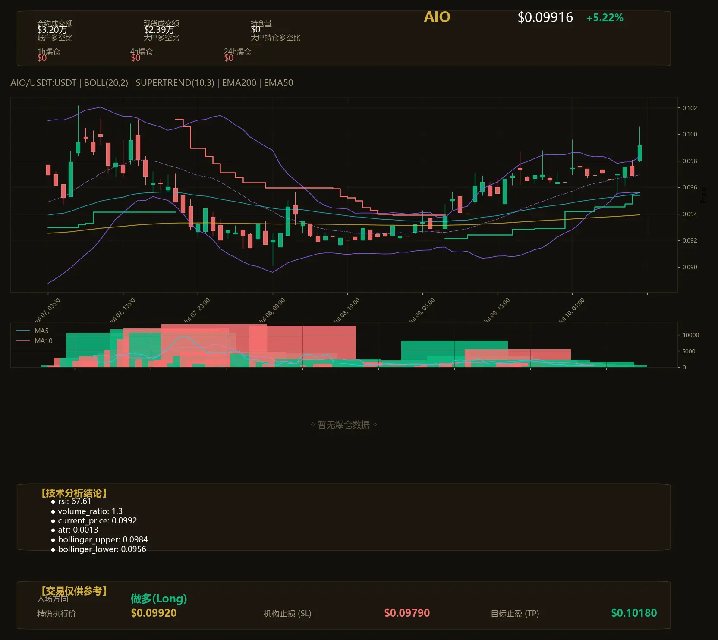Image resolution: width=718 pixels, height=640 pixels.
Task: Click the 0.098 price axis label
Action: tap(690, 161)
